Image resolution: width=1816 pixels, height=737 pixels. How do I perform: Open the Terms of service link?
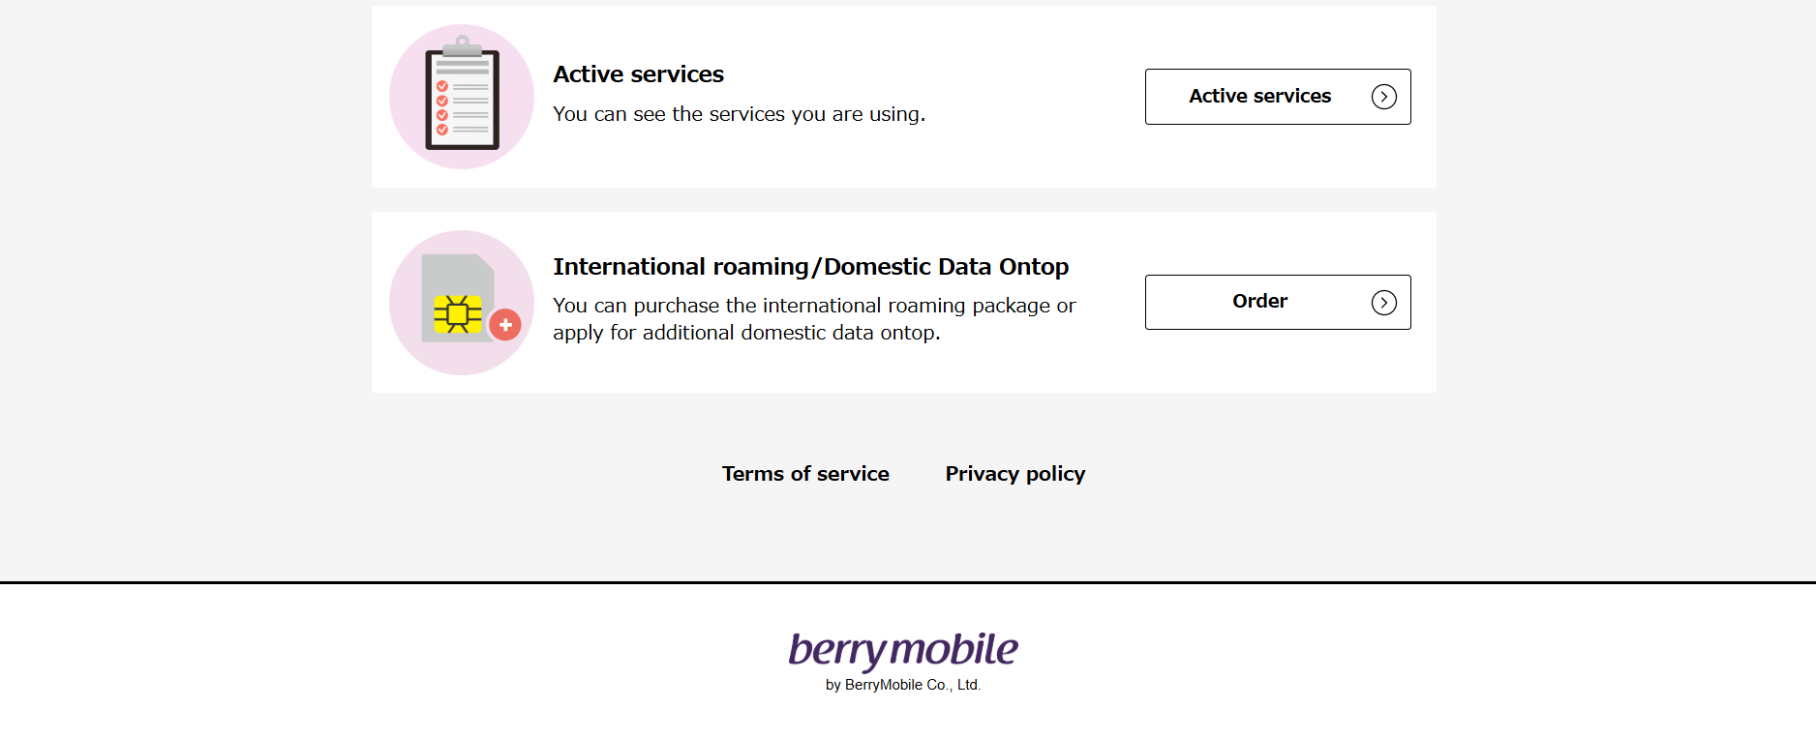pyautogui.click(x=805, y=474)
